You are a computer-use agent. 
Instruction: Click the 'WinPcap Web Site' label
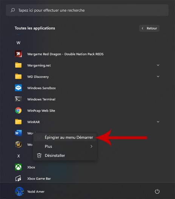coord(41,110)
